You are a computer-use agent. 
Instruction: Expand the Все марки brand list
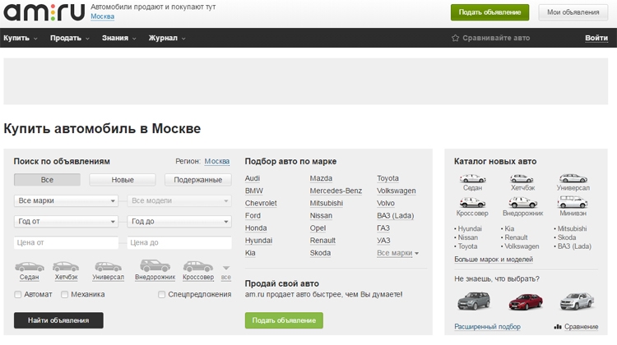(x=397, y=253)
